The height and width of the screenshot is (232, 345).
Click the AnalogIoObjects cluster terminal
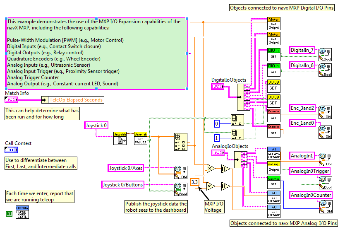point(218,153)
